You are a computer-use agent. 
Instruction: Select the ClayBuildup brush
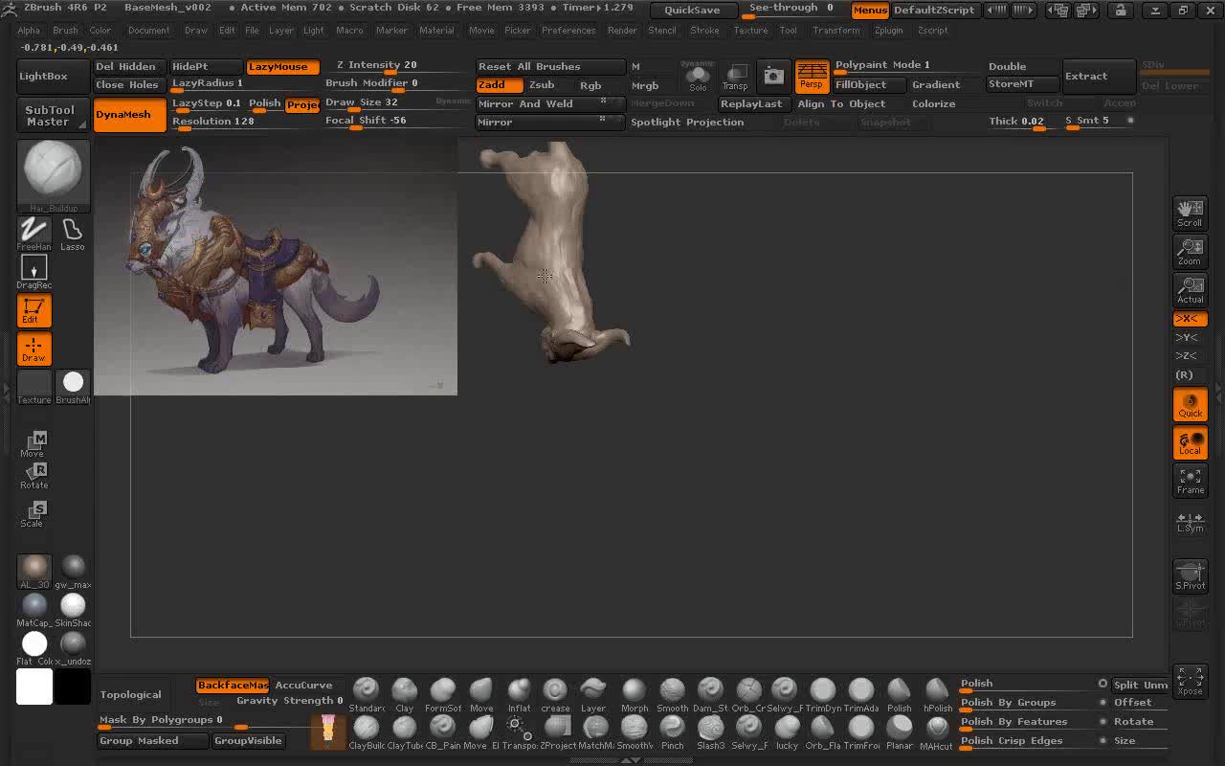pyautogui.click(x=367, y=732)
